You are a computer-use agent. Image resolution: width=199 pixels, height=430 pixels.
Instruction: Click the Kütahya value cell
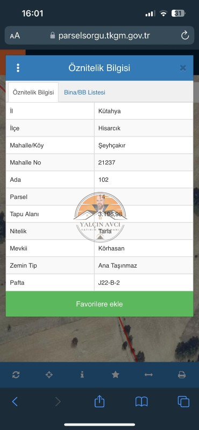144,111
